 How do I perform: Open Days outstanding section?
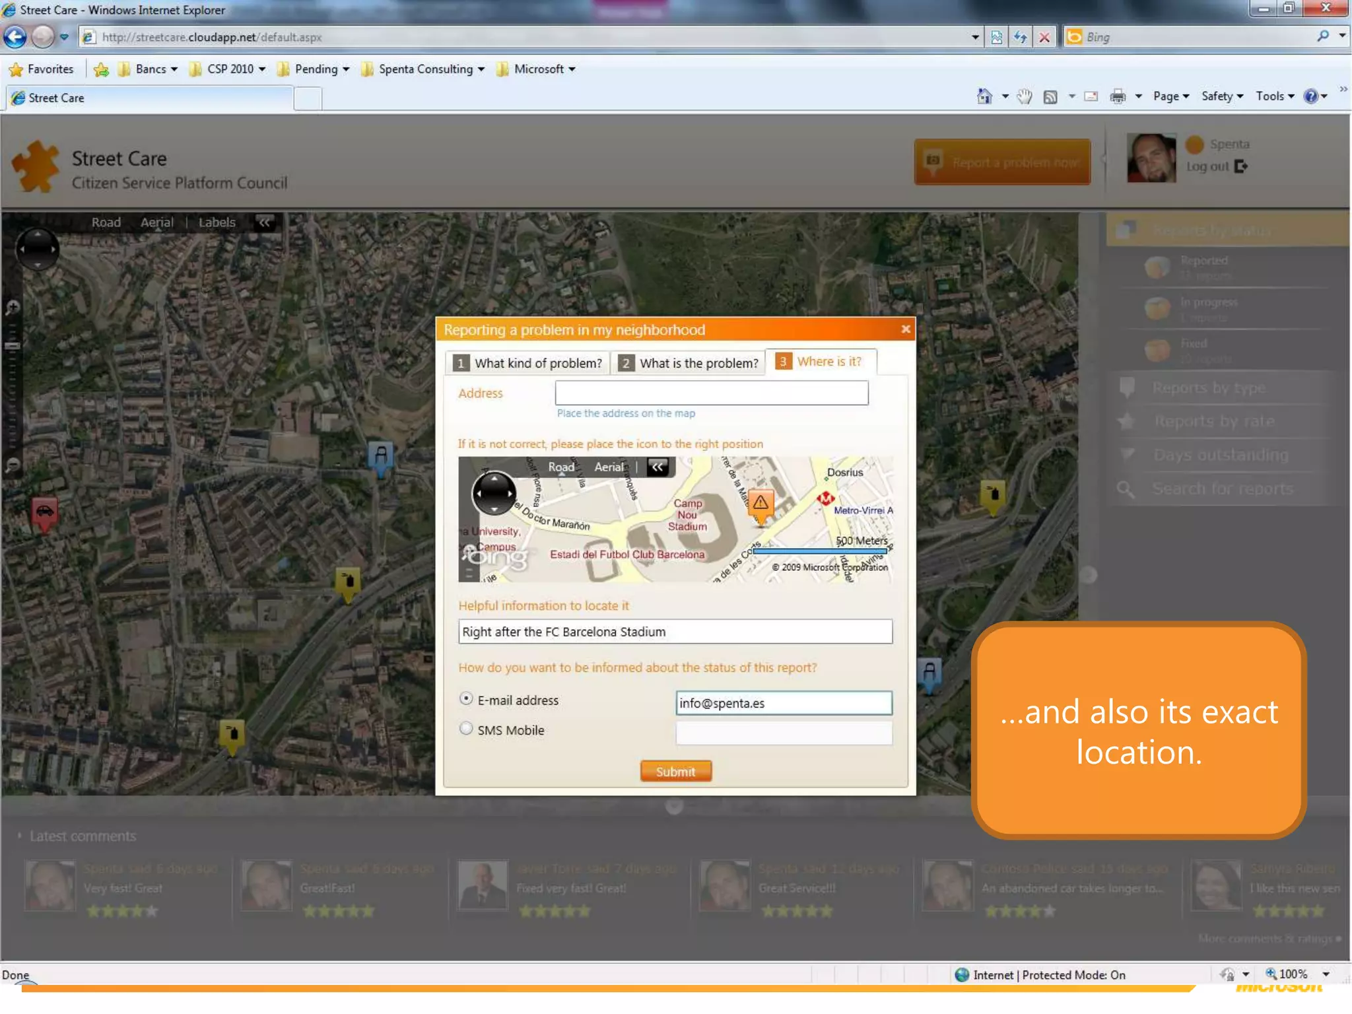click(x=1221, y=456)
